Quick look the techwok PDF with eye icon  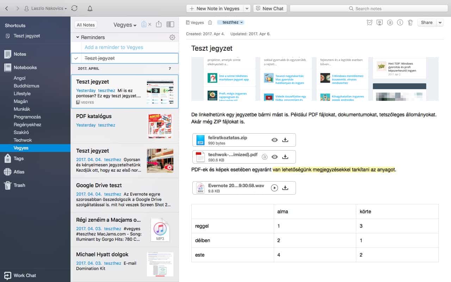274,157
